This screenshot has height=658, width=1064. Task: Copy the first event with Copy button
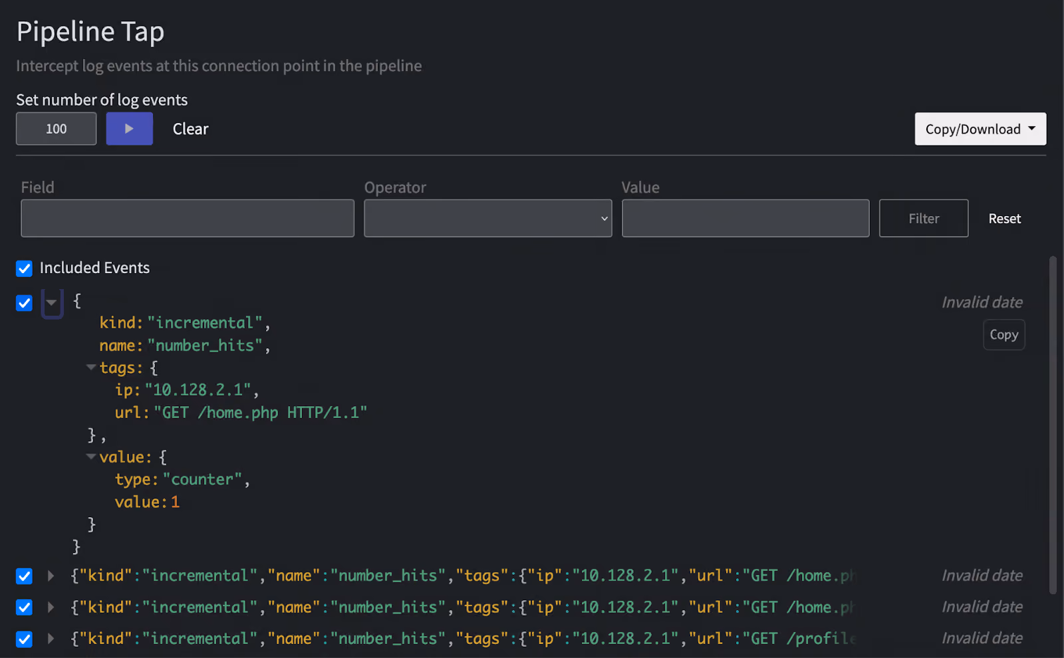1003,334
